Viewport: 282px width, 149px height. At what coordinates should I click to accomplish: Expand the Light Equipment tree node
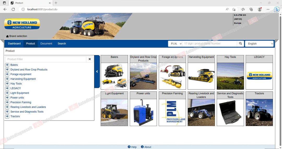pos(7,93)
